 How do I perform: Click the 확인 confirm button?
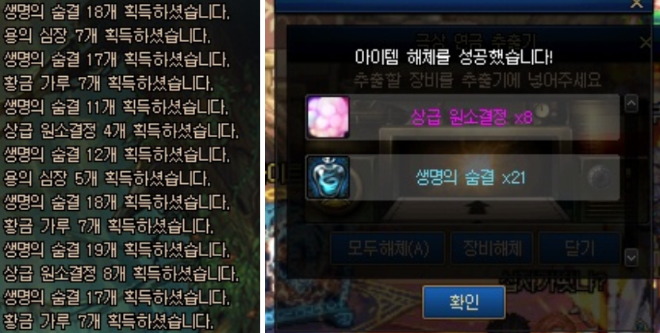click(464, 302)
